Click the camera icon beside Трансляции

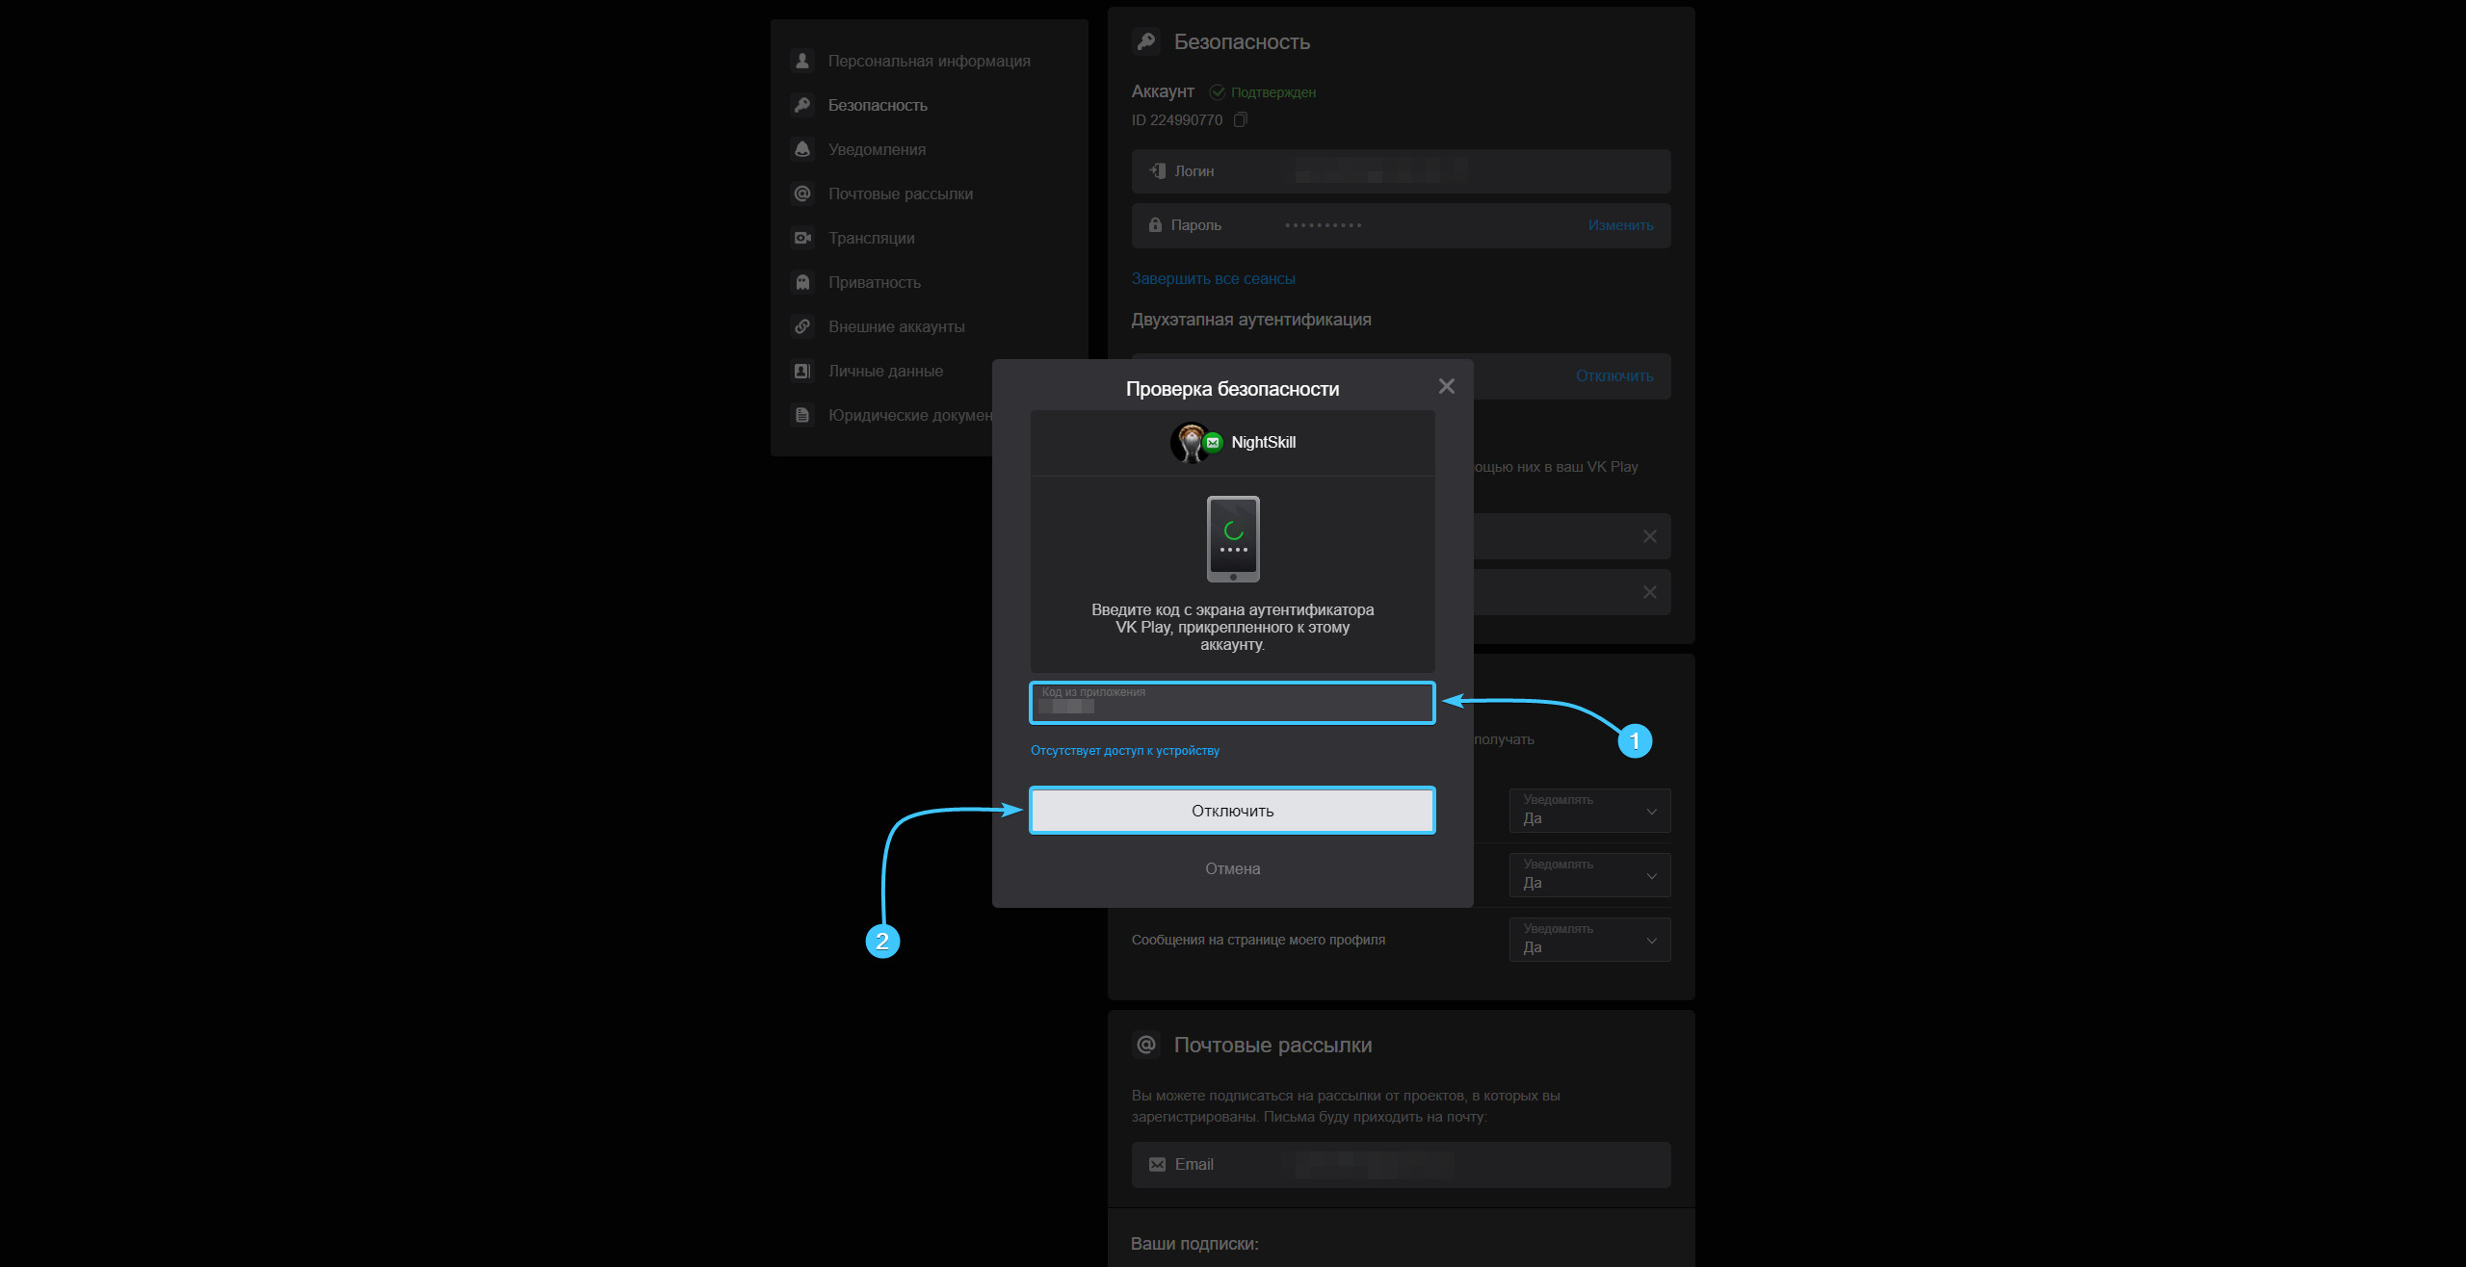[x=802, y=238]
